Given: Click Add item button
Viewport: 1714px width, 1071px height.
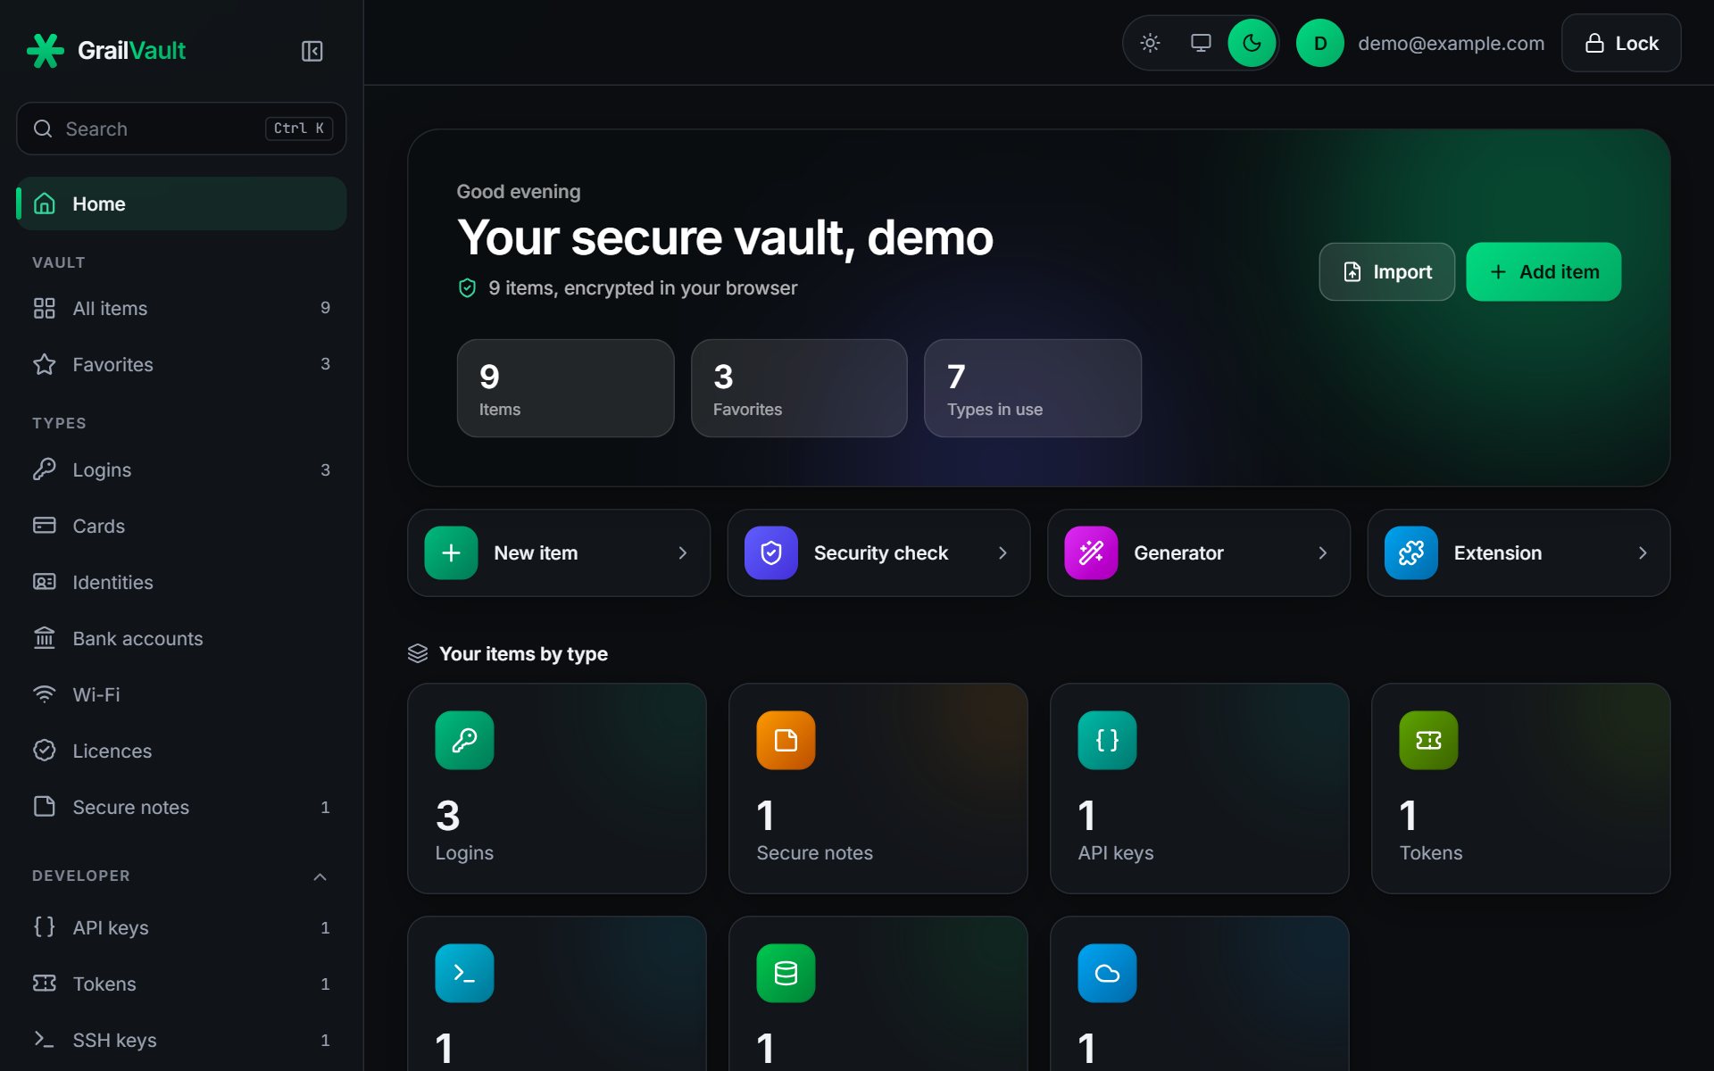Looking at the screenshot, I should (1543, 271).
